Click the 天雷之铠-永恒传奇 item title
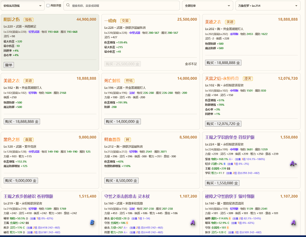 tap(222, 79)
